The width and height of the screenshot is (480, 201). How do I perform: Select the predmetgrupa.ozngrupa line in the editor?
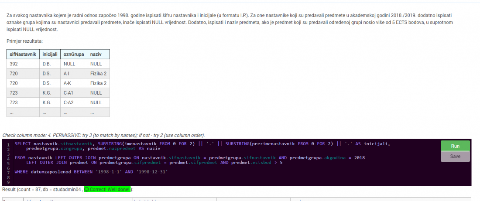[93, 149]
